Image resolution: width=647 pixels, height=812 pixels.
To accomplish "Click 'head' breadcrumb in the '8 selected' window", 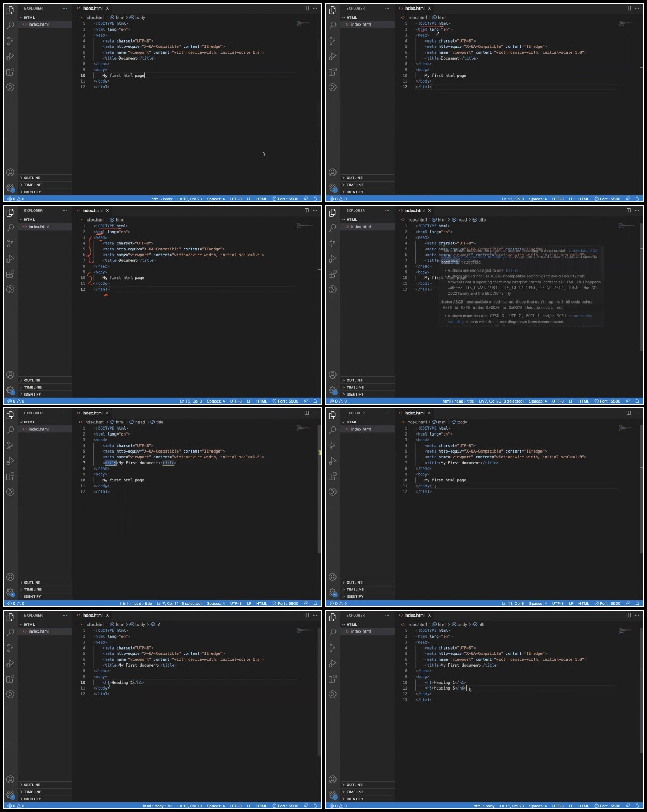I will tap(460, 219).
